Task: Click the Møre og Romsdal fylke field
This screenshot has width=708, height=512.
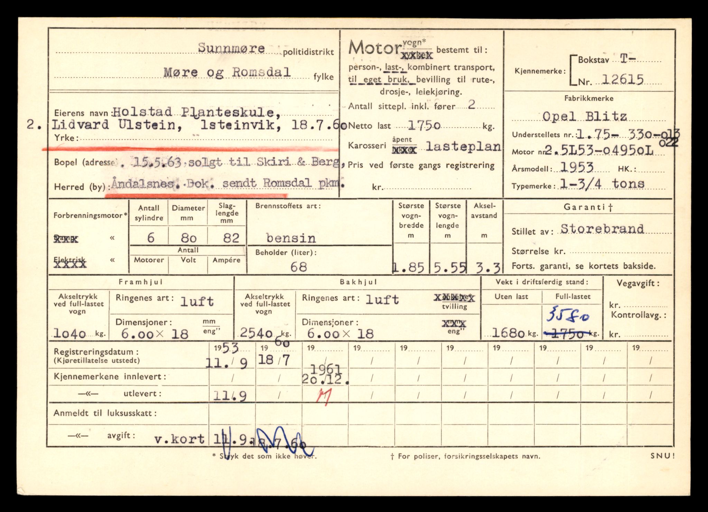Action: coord(227,72)
